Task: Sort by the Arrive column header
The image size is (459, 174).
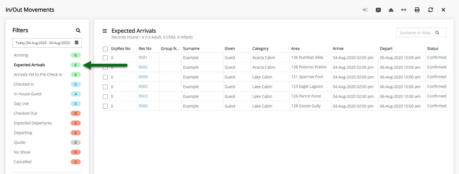Action: (x=338, y=48)
